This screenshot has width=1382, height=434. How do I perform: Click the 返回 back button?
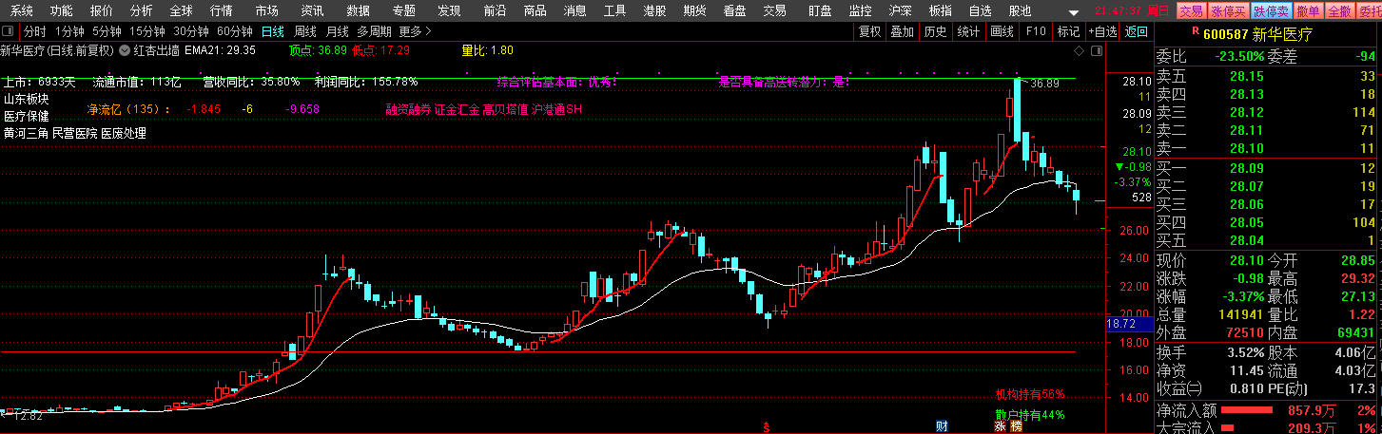pyautogui.click(x=1136, y=31)
